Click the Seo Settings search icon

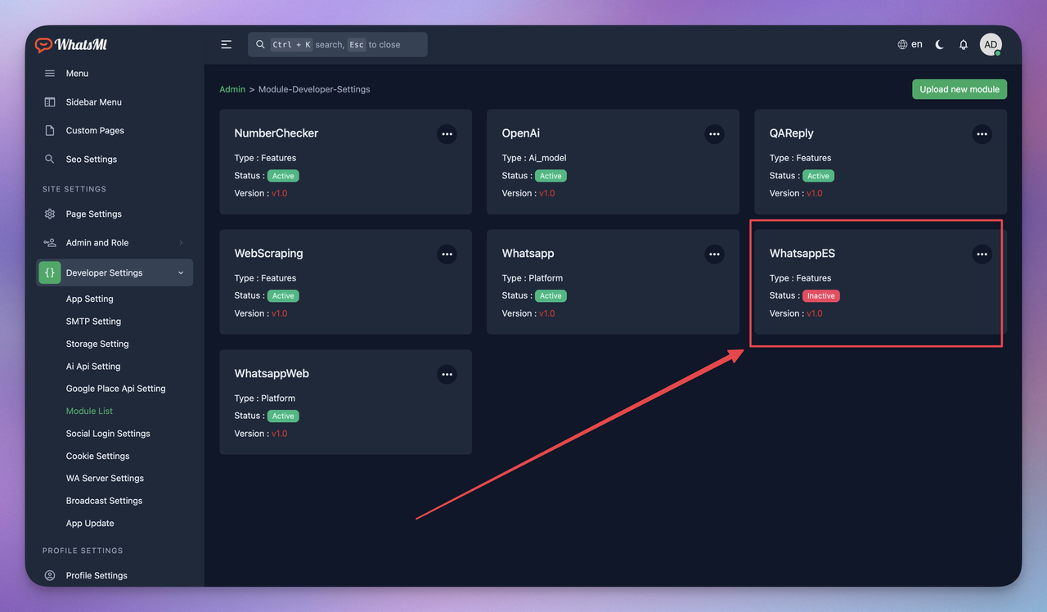point(50,159)
